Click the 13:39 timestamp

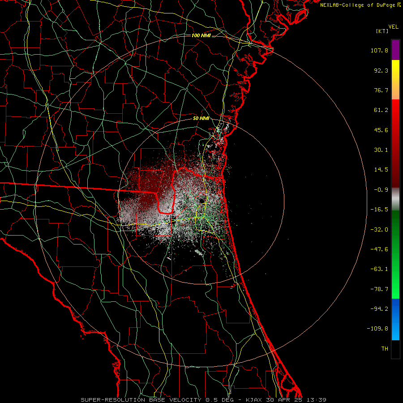pyautogui.click(x=317, y=400)
